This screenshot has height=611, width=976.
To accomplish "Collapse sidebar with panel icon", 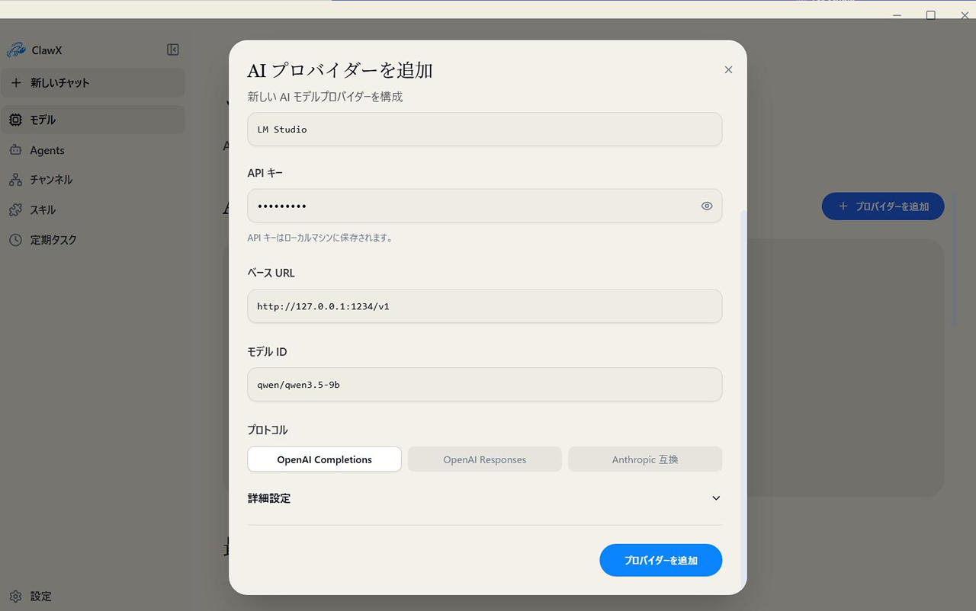I will (173, 50).
